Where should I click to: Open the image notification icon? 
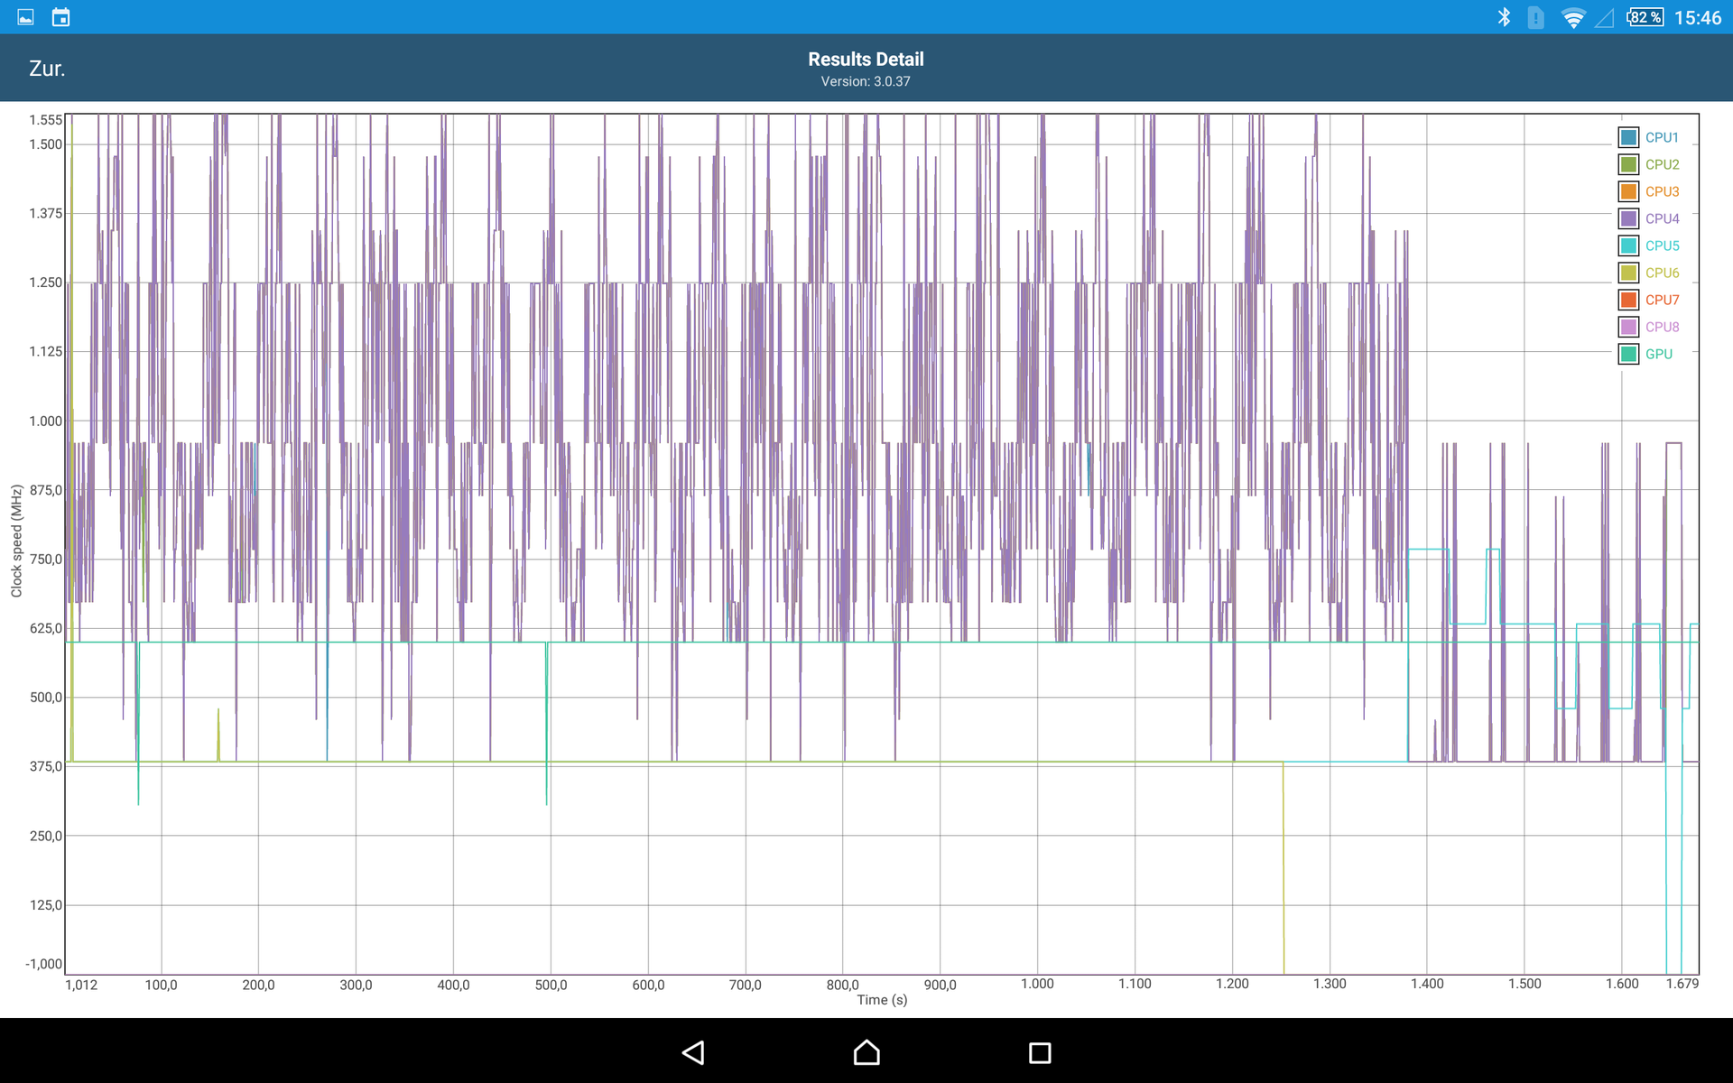tap(26, 17)
